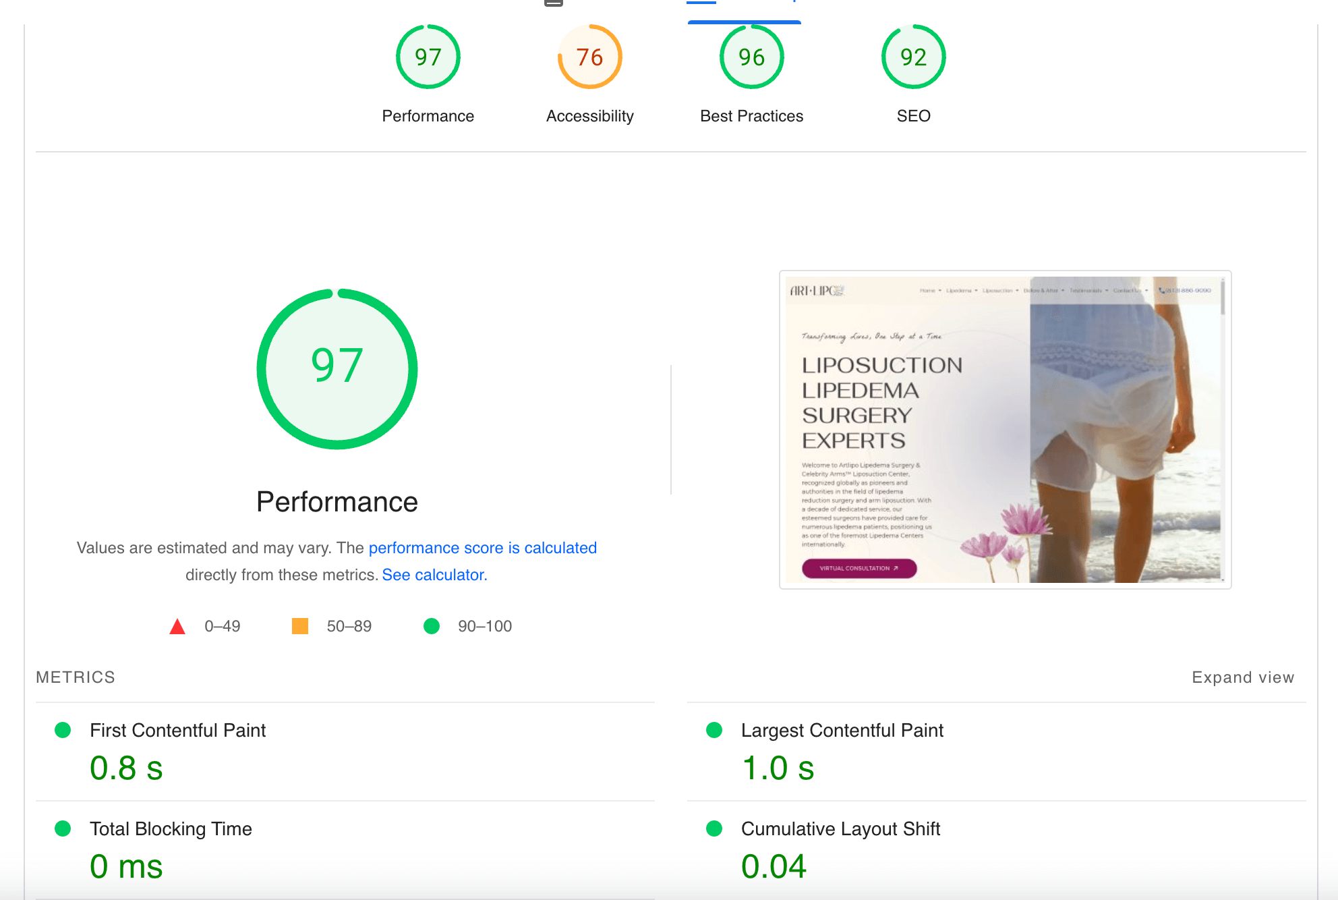Click the orange square 50–89 legend icon
Viewport: 1338px width, 900px height.
pyautogui.click(x=300, y=626)
